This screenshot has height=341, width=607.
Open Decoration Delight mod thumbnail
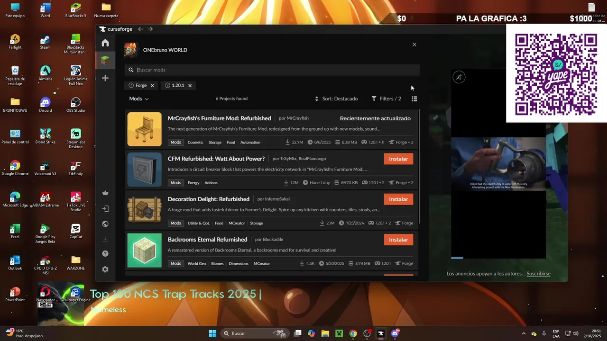(x=144, y=210)
